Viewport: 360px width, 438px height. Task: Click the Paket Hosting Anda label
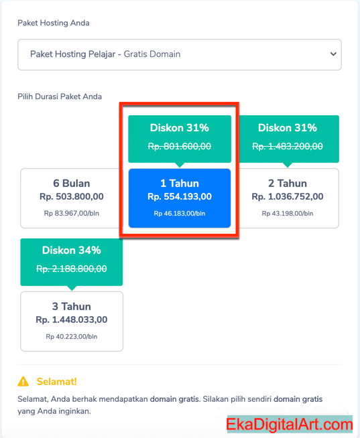54,23
